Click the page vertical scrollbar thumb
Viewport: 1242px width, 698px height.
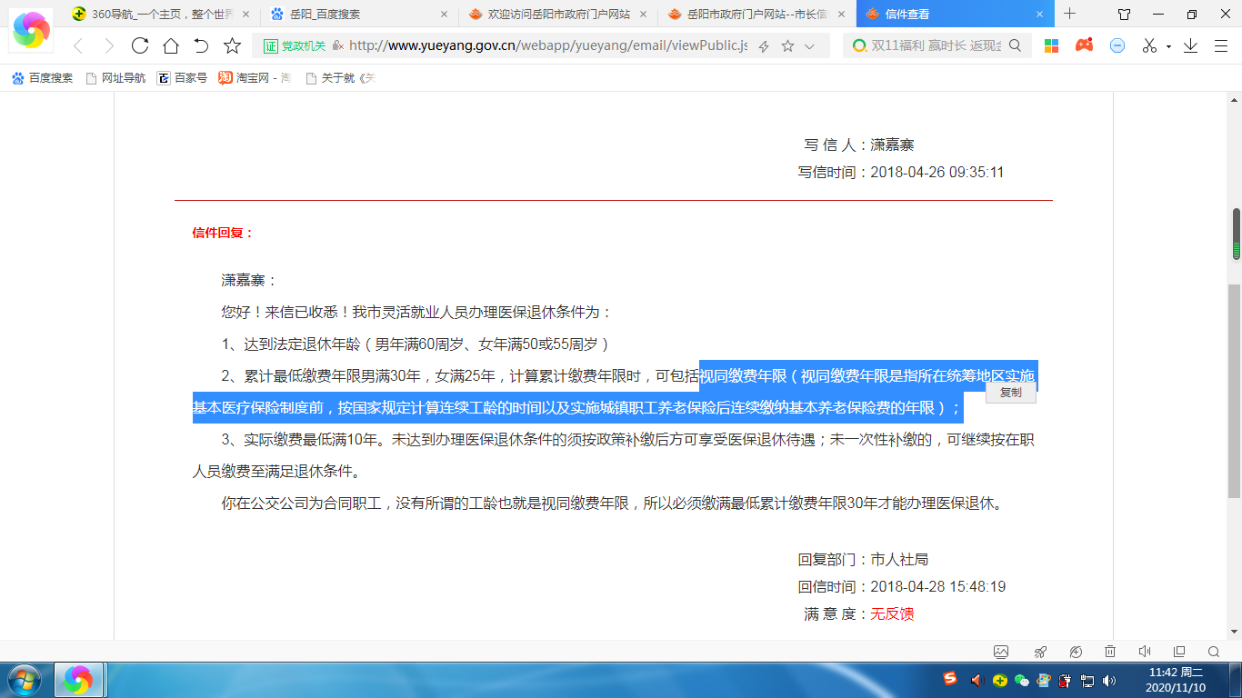[x=1236, y=234]
